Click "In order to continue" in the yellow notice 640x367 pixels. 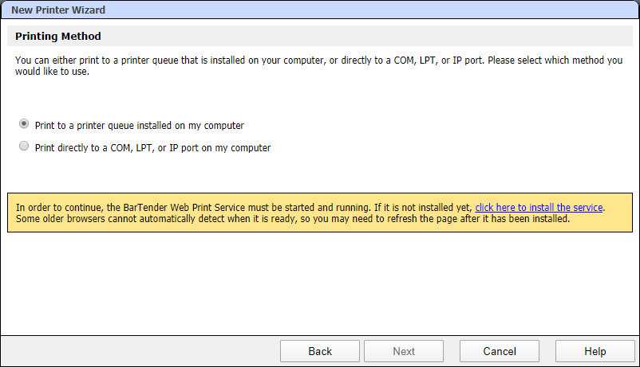click(58, 207)
